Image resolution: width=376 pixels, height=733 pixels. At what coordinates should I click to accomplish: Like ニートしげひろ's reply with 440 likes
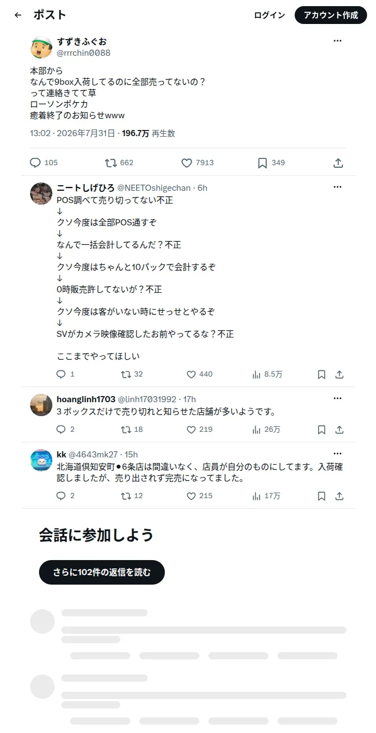pyautogui.click(x=199, y=374)
